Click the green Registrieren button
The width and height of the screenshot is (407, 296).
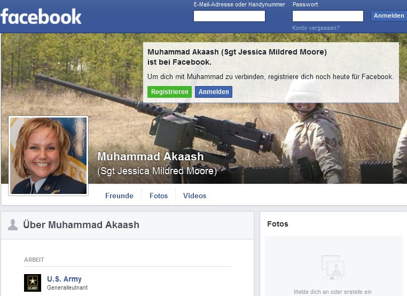[x=169, y=92]
